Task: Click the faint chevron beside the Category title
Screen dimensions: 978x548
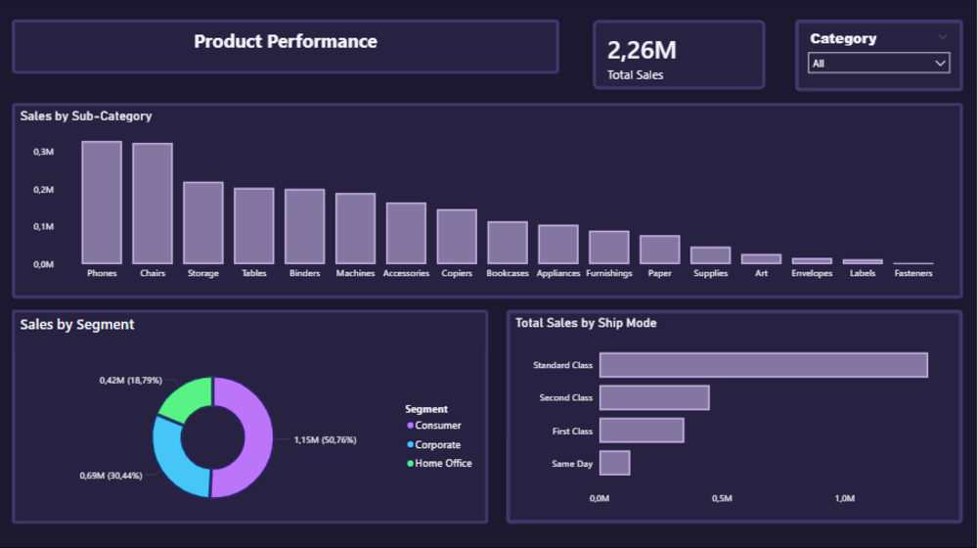Action: pos(943,37)
